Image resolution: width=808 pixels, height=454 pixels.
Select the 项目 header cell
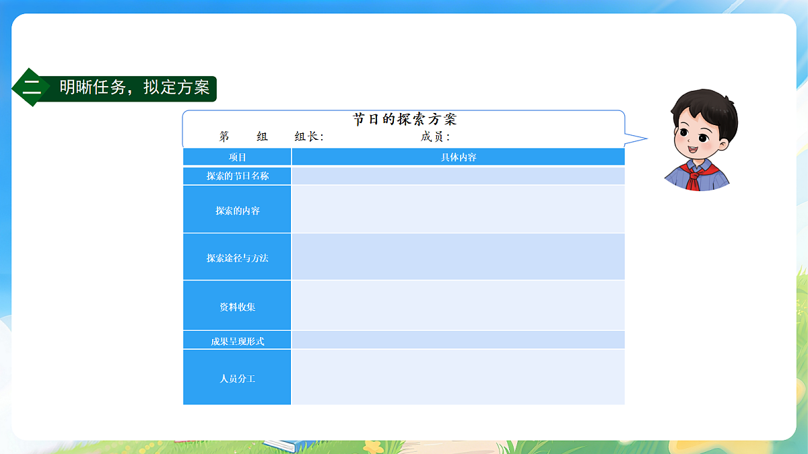[x=237, y=157]
